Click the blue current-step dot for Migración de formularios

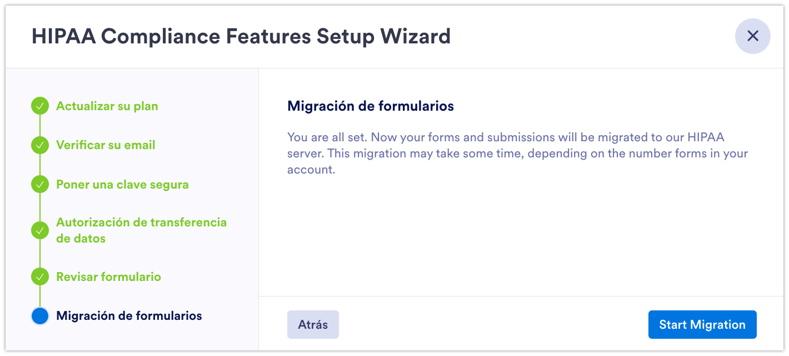pyautogui.click(x=40, y=316)
